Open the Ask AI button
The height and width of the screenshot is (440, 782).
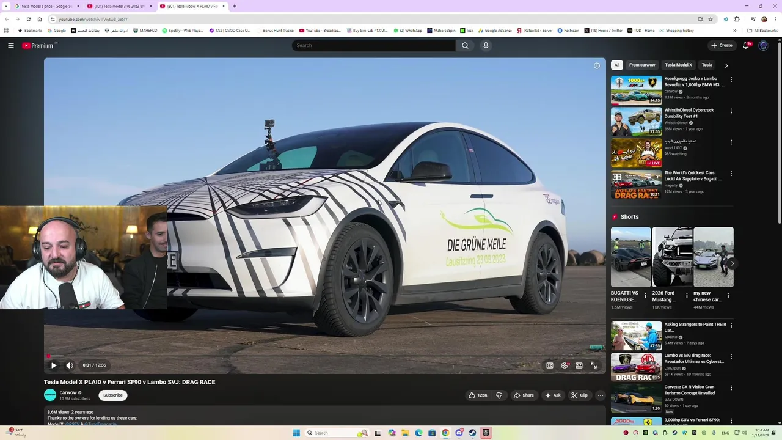[x=553, y=395]
